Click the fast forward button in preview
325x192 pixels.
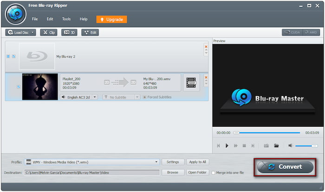236,146
